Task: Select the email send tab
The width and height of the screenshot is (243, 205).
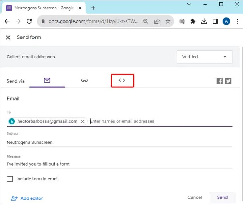Action: 47,80
